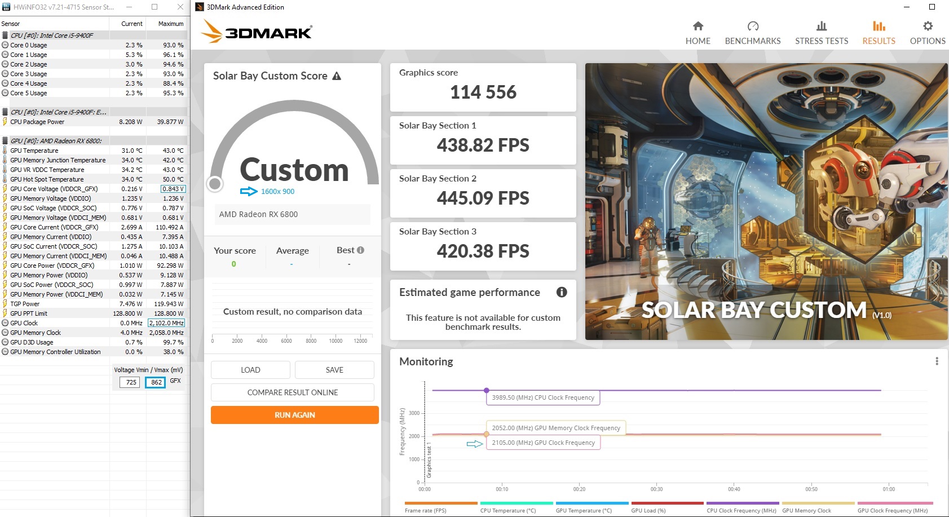
Task: Click the Maximum column header in HWiNFO
Action: coord(167,24)
